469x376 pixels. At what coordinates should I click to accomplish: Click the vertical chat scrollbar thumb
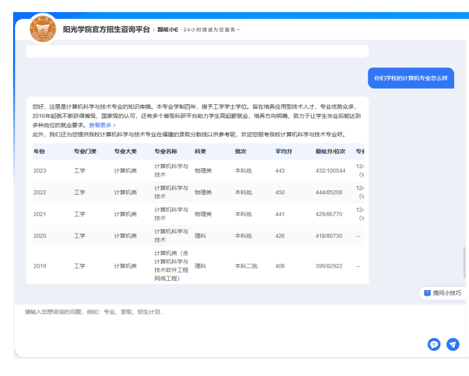464,263
